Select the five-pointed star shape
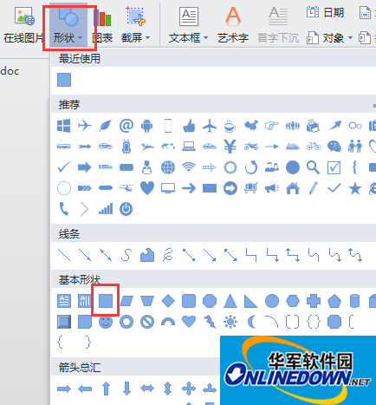 (355, 188)
